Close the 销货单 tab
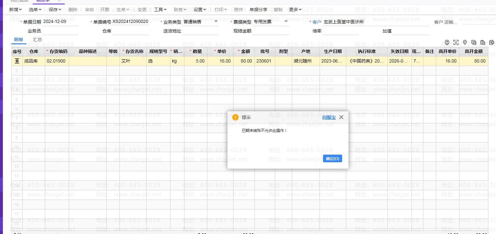This screenshot has width=496, height=234. [x=59, y=1]
